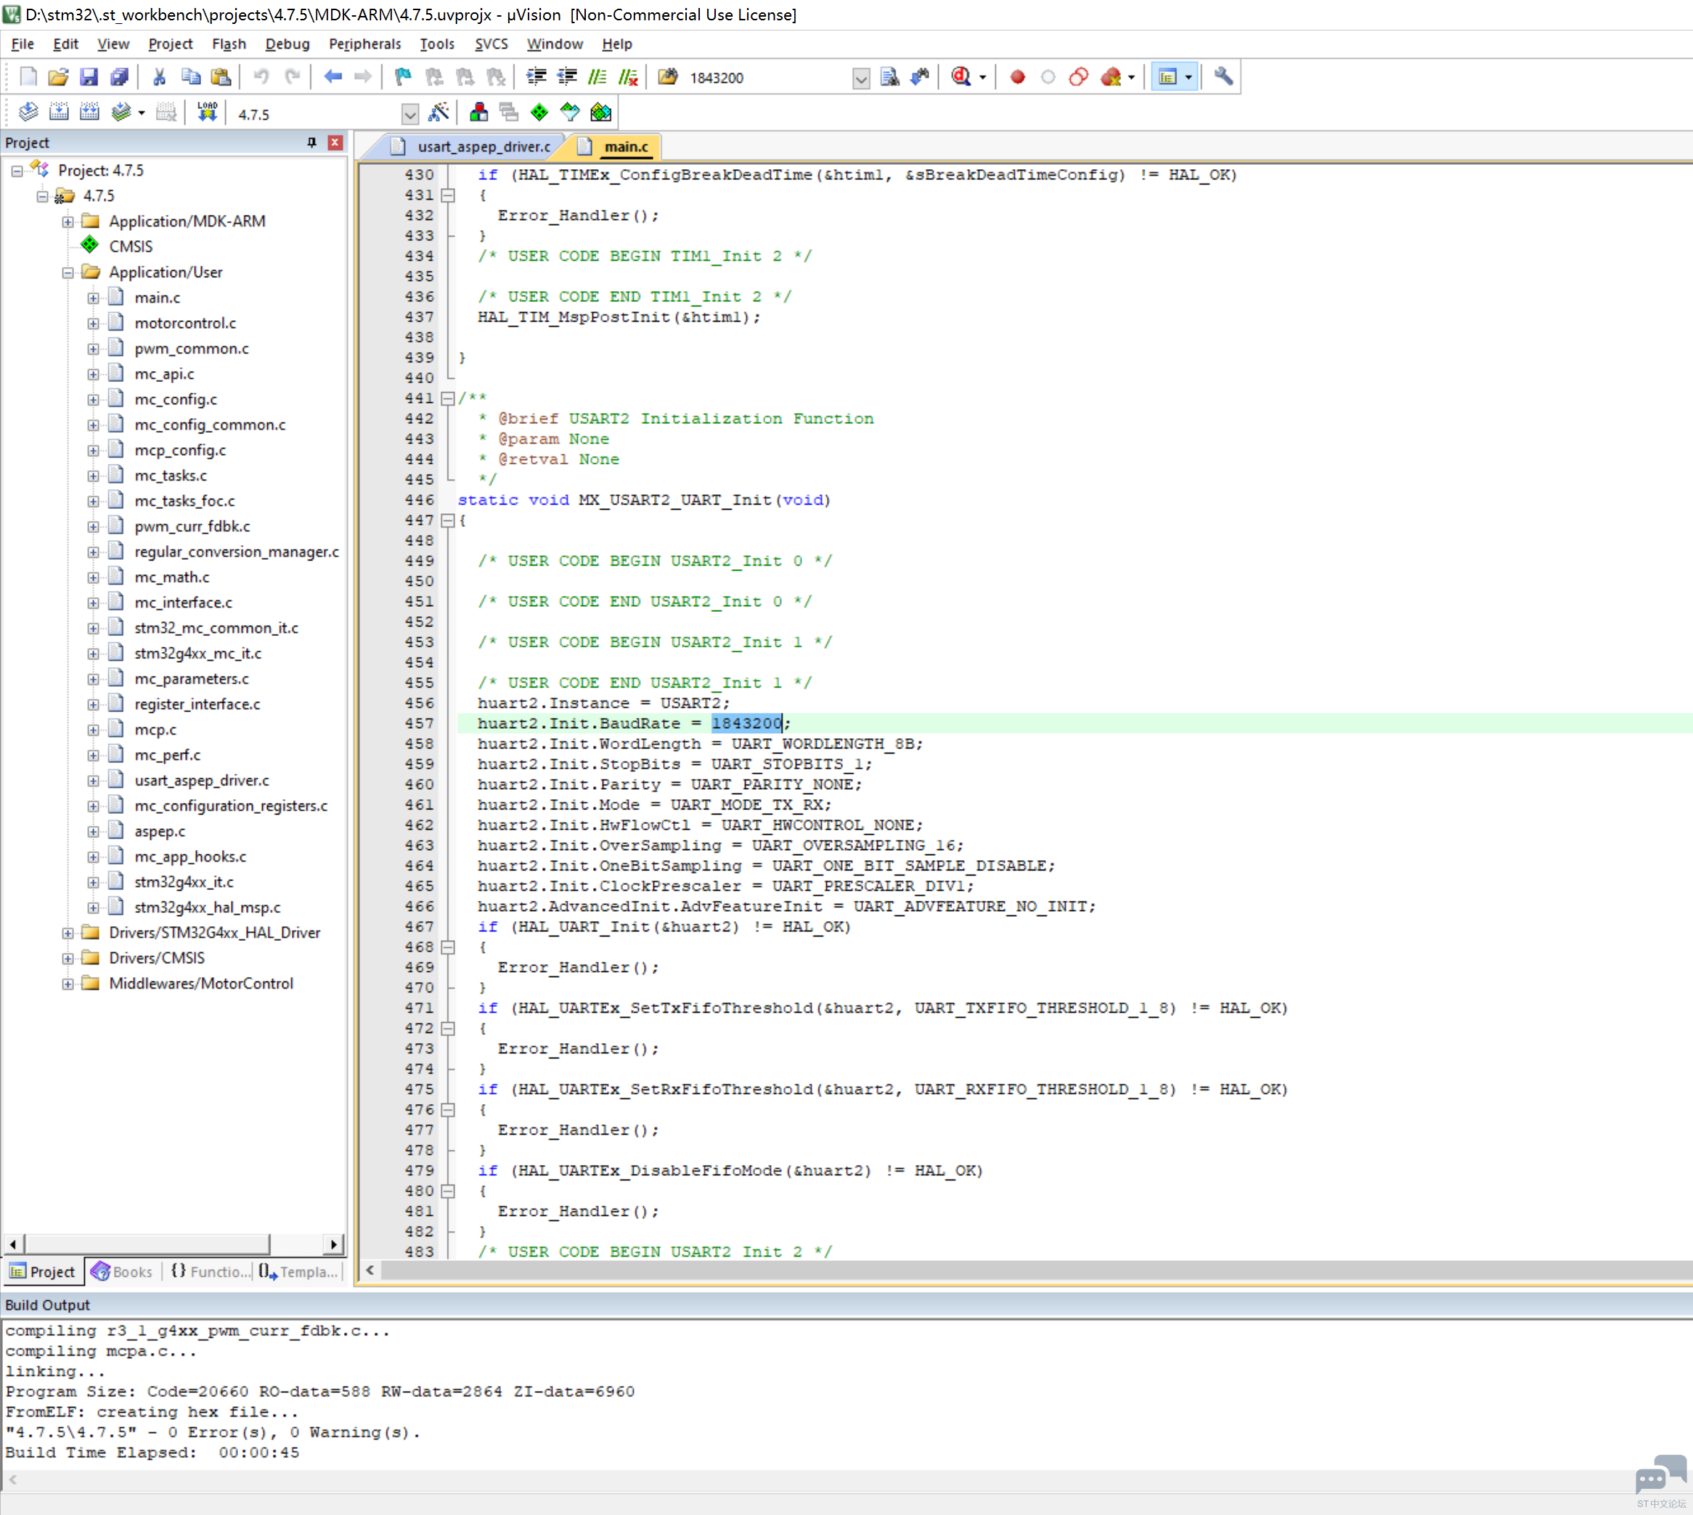Screen dimensions: 1693x1515
Task: Toggle auto-hide pin on Project panel
Action: 312,142
